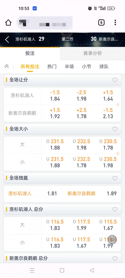Open the browser tab counter showing 6

[x=101, y=23]
